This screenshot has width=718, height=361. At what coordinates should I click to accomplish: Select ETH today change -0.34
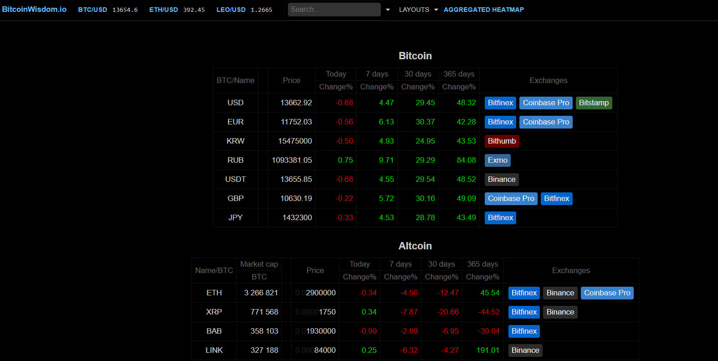point(368,293)
